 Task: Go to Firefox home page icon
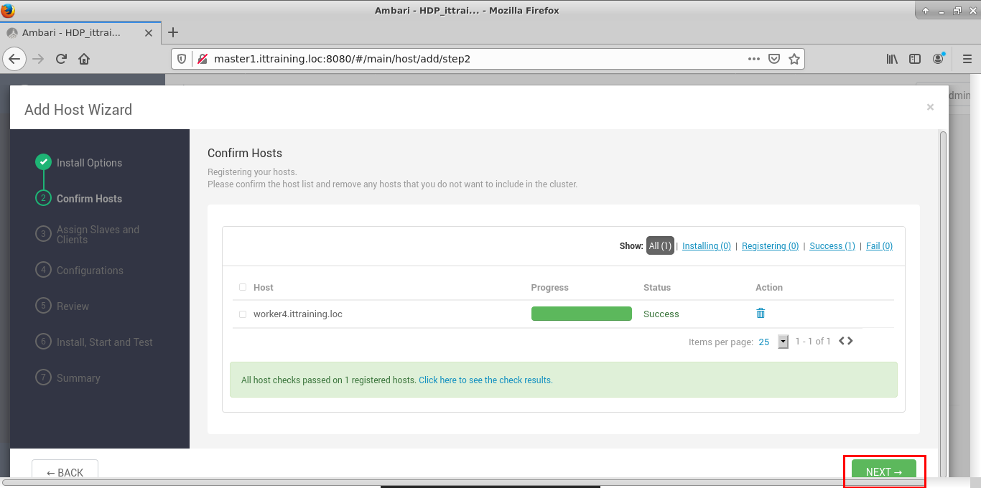click(x=84, y=59)
